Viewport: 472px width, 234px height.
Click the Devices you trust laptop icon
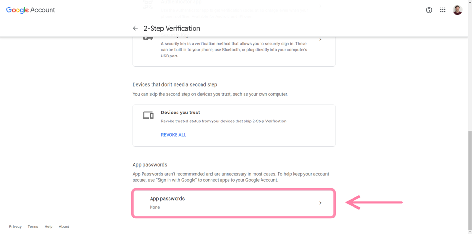(148, 115)
